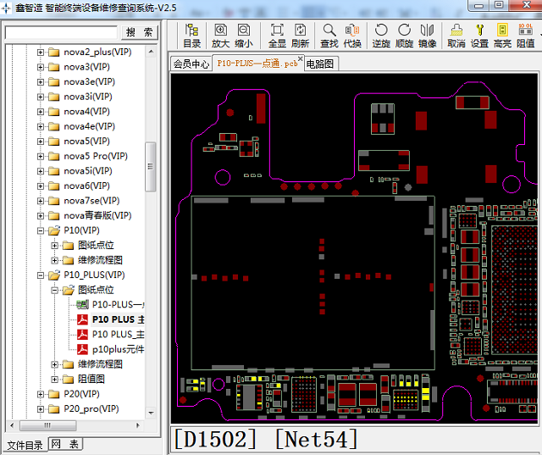The width and height of the screenshot is (542, 455).
Task: Collapse 图纸点位 under P10_PLUS
Action: pos(54,290)
